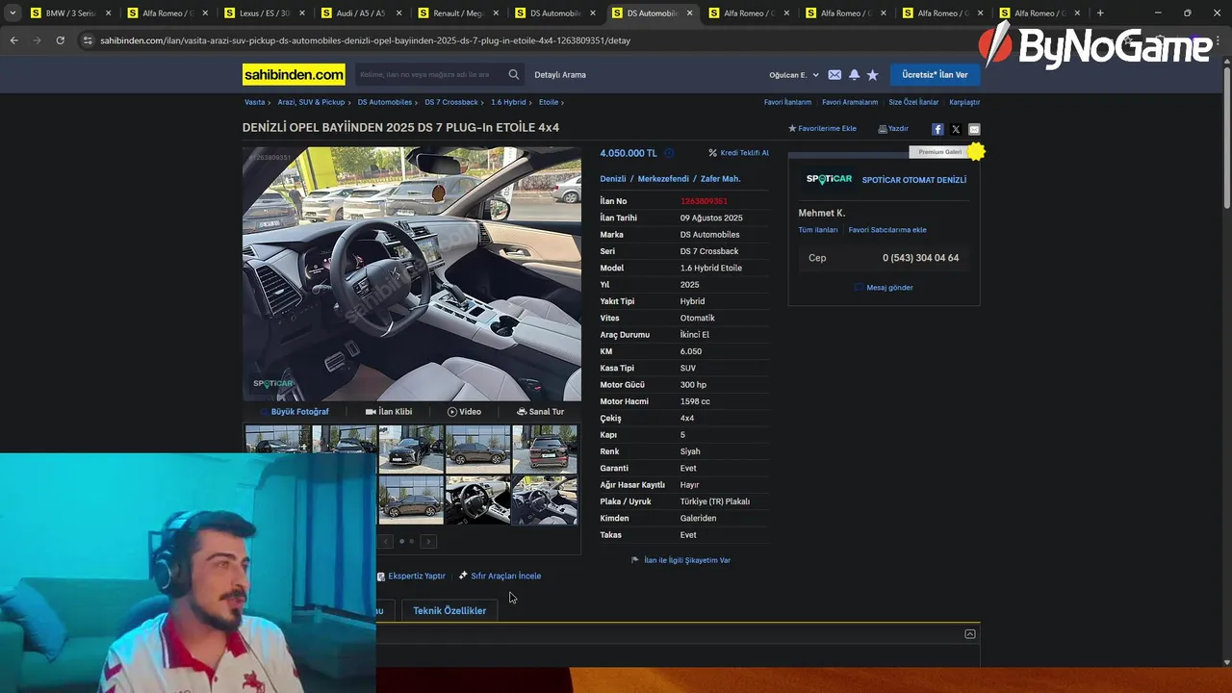Select the rear-view car thumbnail
The image size is (1232, 693).
pos(545,449)
